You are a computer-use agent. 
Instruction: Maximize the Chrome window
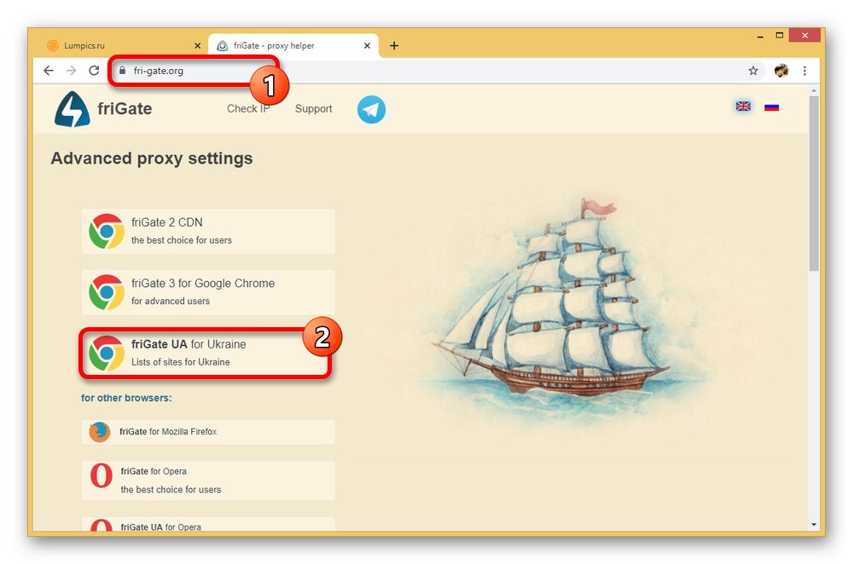780,35
